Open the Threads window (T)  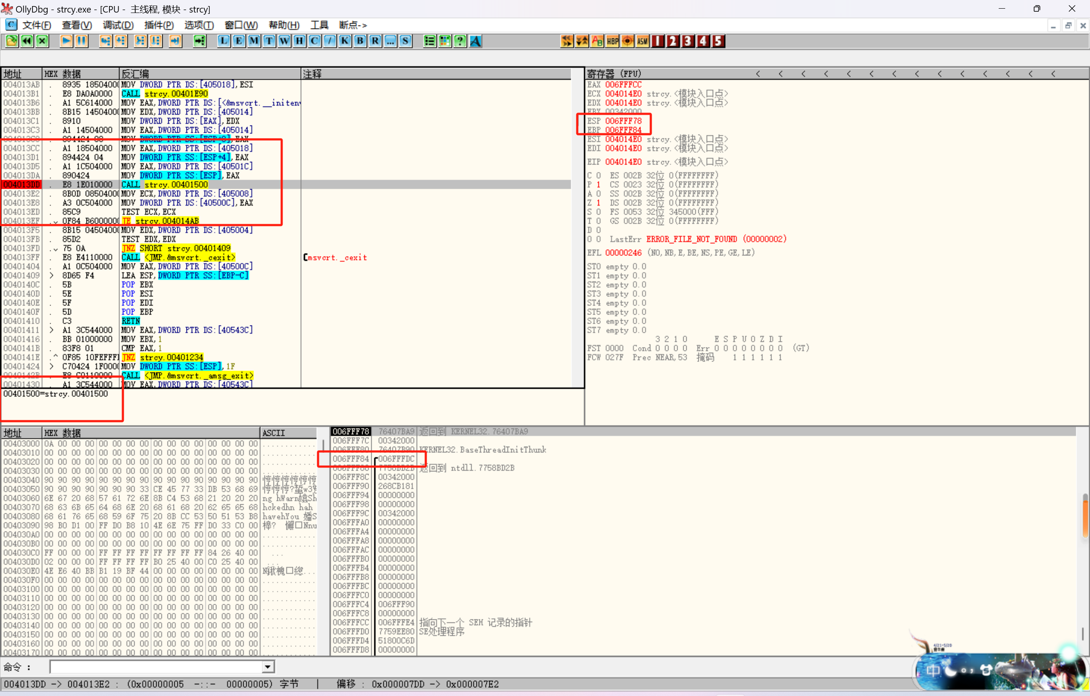(x=269, y=41)
